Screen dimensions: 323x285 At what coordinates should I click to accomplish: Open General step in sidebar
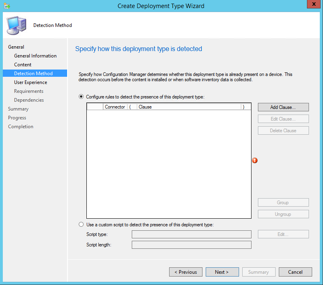coord(16,47)
